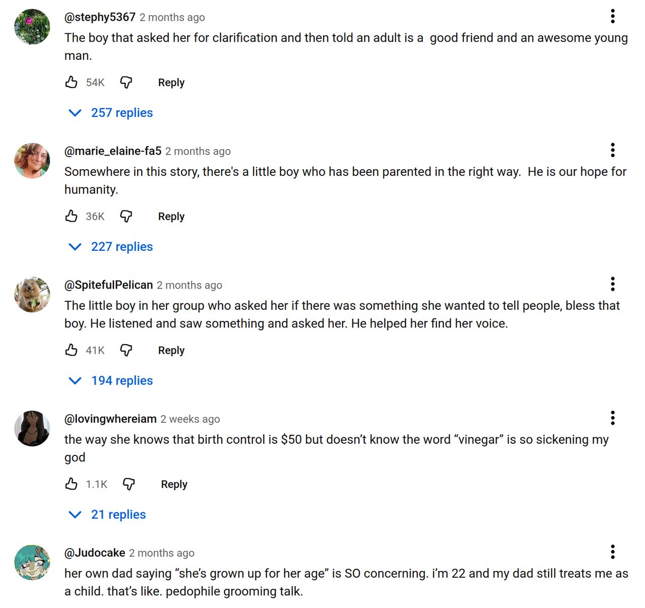Open @marie_elaine-fa5's profile avatar
The image size is (645, 608).
32,161
